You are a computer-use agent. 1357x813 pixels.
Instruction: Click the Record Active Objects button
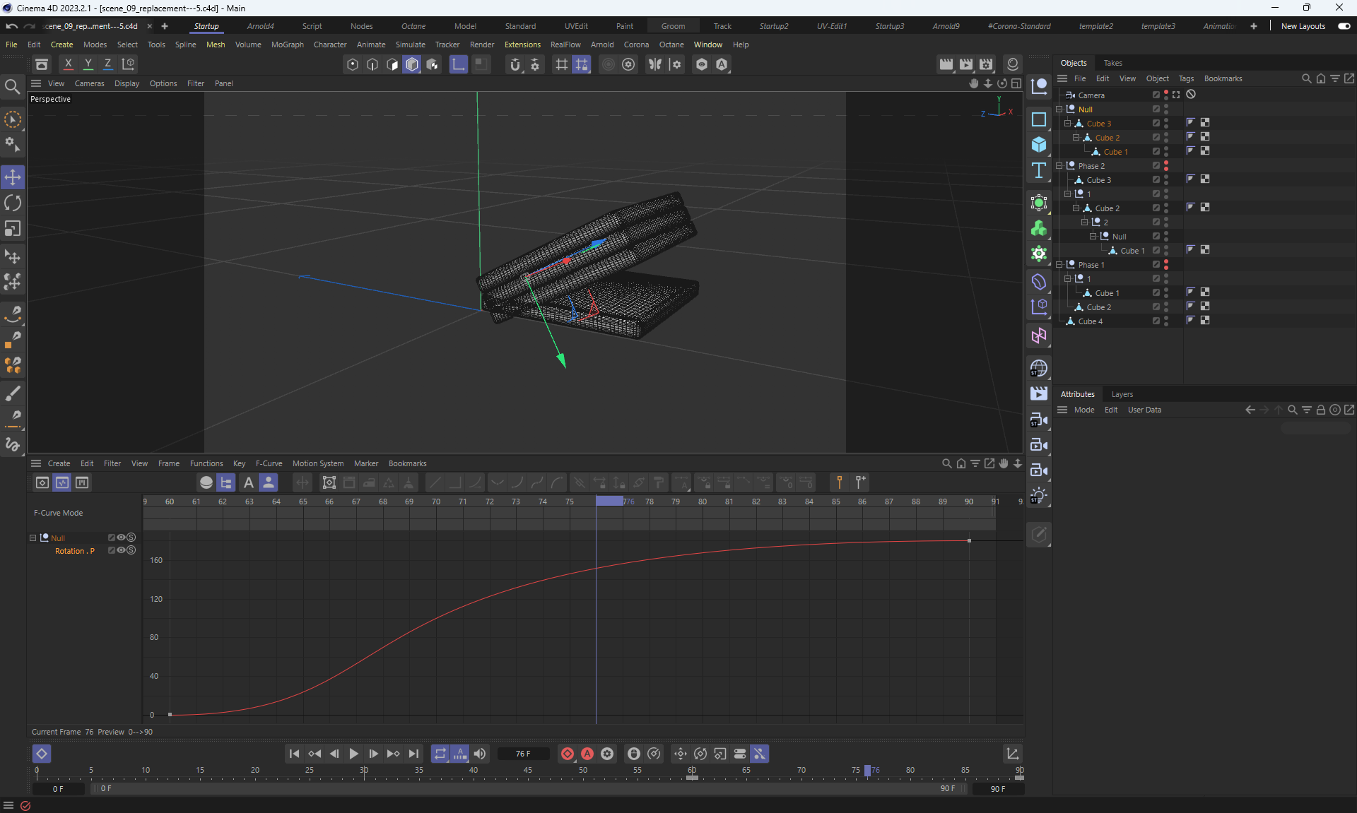click(x=567, y=754)
